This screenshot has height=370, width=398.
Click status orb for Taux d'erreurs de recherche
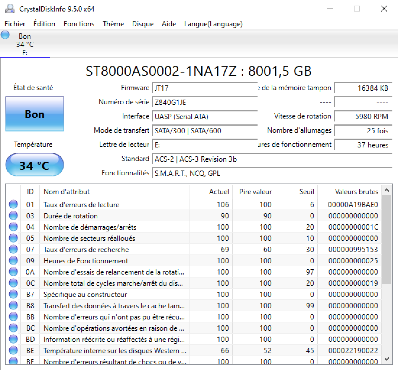tap(13, 249)
